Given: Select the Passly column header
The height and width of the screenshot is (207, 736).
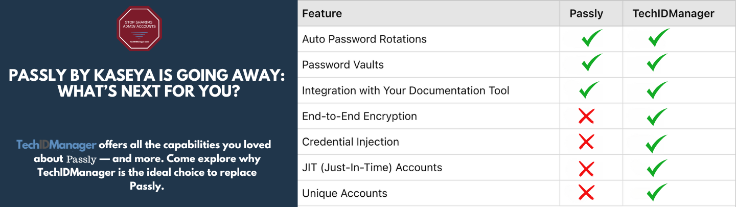Looking at the screenshot, I should (x=586, y=13).
